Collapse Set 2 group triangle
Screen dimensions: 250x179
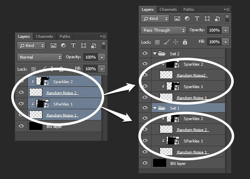[x=155, y=54]
